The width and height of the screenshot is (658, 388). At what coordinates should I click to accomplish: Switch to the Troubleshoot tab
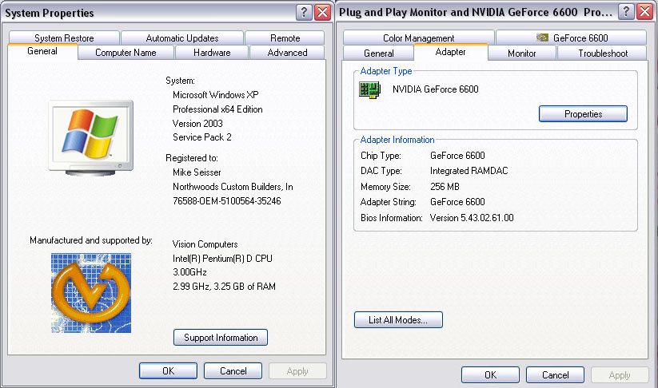pyautogui.click(x=603, y=53)
